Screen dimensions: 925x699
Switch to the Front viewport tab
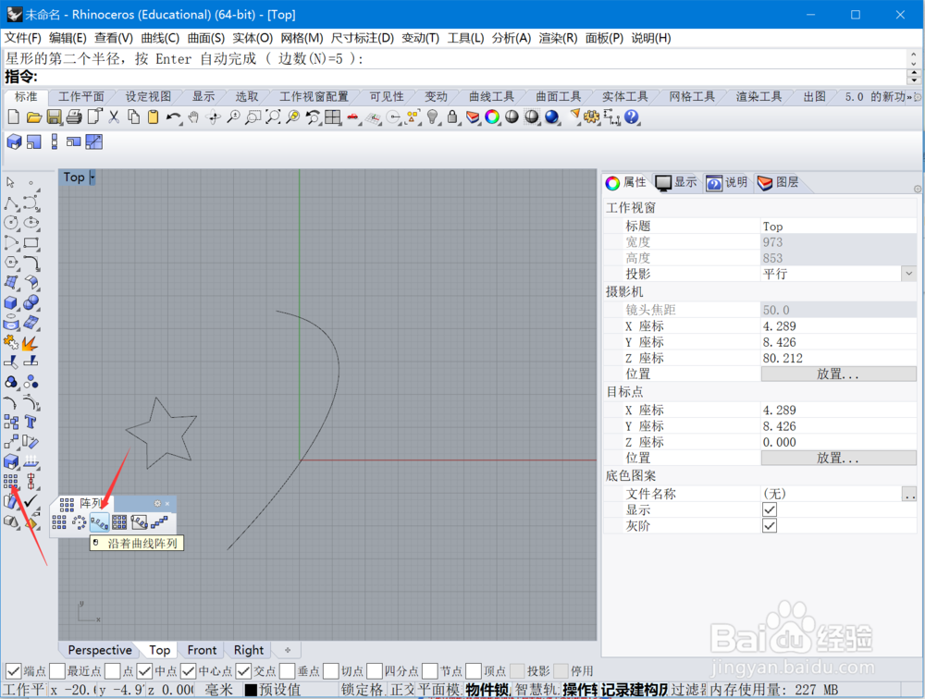tap(202, 649)
